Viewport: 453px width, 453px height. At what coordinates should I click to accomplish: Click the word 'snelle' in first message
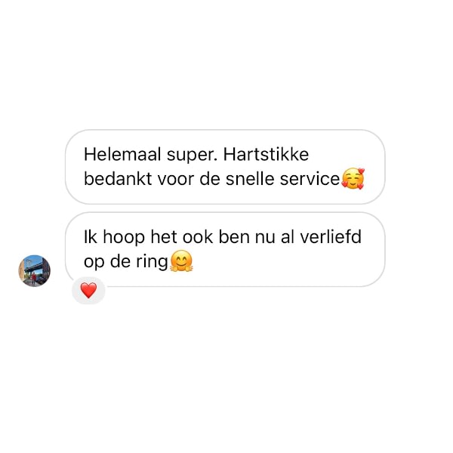tap(250, 179)
